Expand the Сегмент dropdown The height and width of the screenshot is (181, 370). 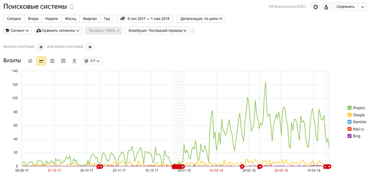point(18,30)
